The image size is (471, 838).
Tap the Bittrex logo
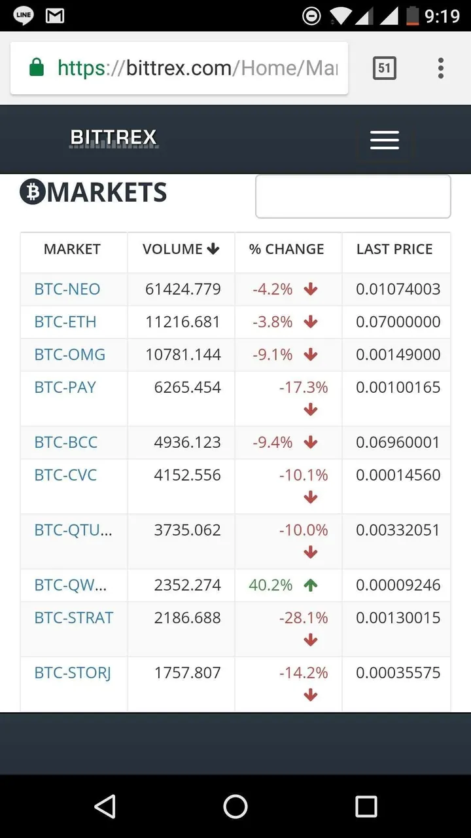114,138
